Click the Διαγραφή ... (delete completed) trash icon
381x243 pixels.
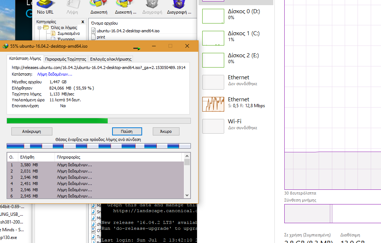(179, 7)
